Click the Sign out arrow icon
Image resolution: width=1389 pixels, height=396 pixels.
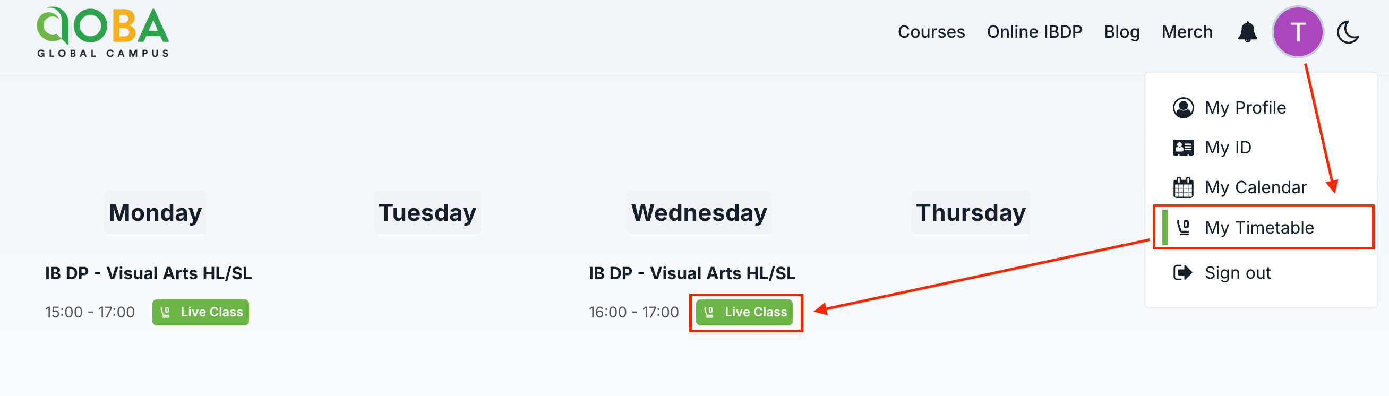[1183, 273]
